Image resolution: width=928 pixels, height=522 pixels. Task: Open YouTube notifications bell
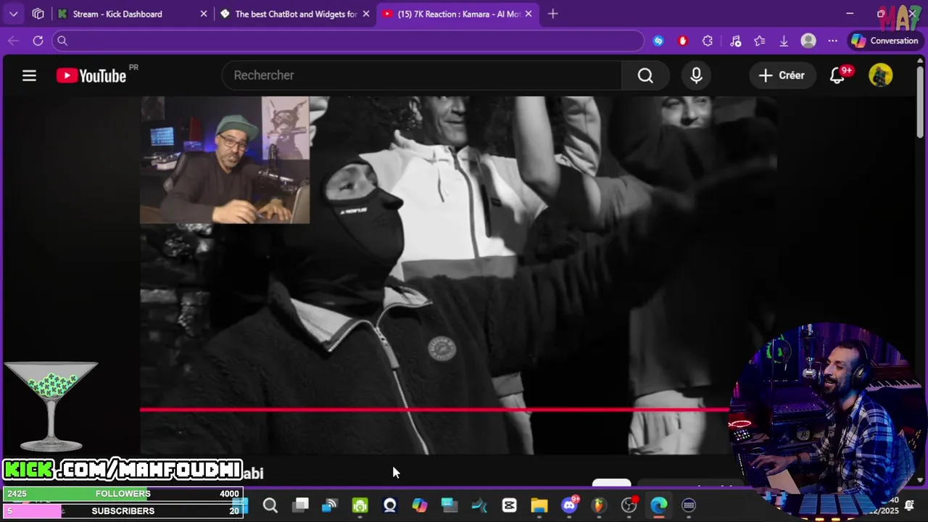[x=837, y=75]
